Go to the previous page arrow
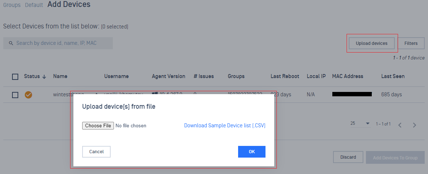The height and width of the screenshot is (174, 428). tap(400, 125)
